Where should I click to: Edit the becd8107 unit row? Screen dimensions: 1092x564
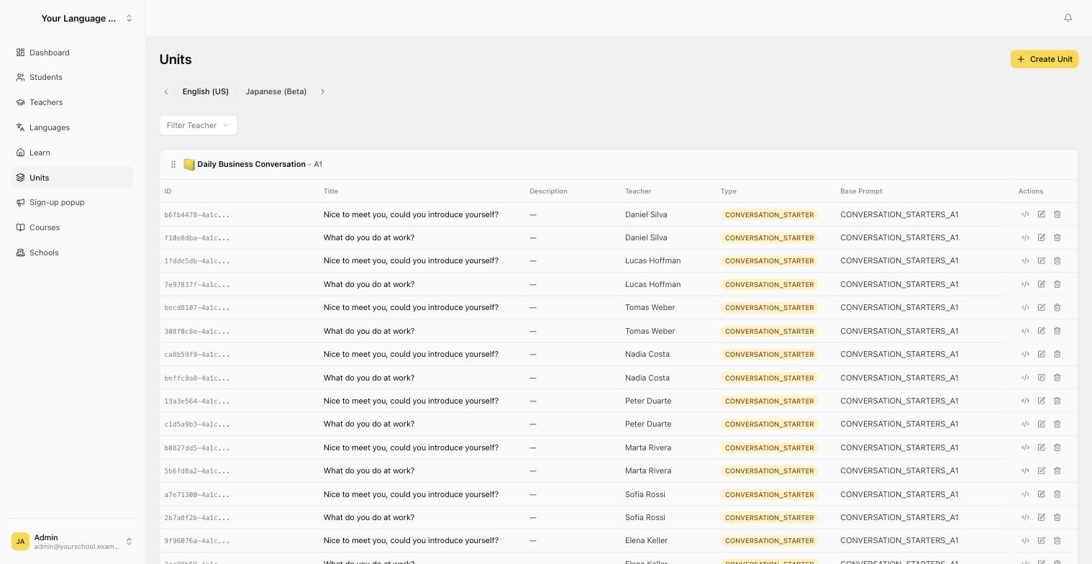1041,307
